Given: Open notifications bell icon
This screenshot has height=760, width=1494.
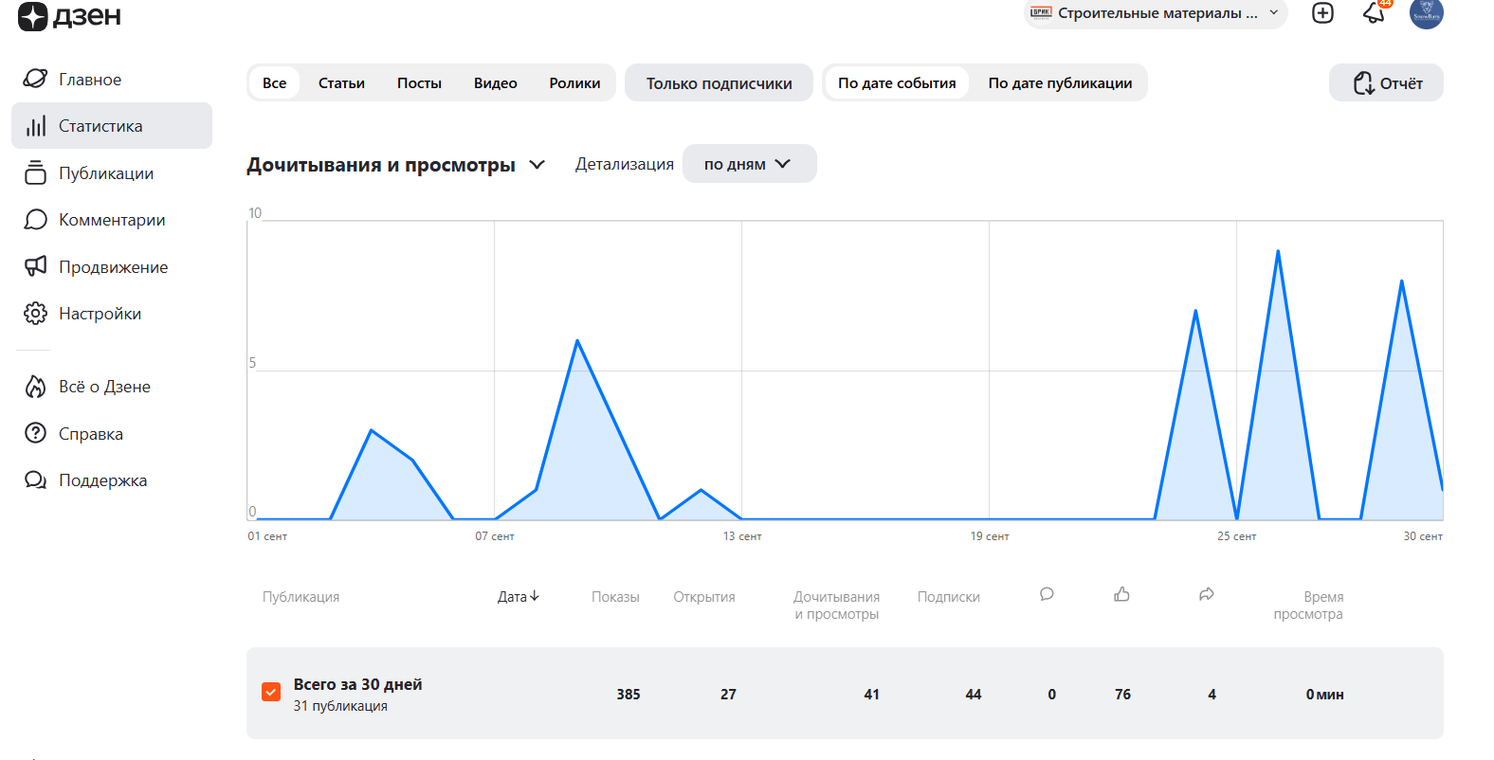Looking at the screenshot, I should 1374,12.
